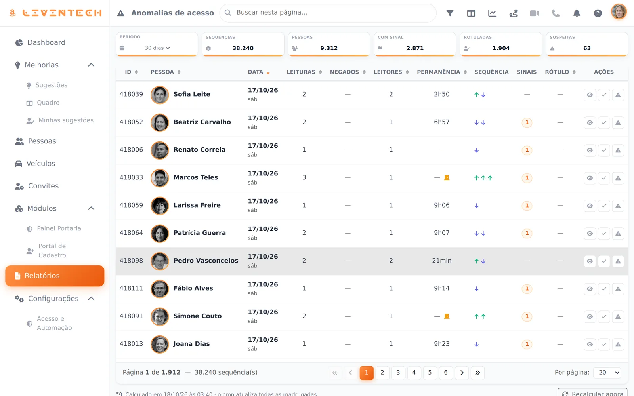View details for Beatriz Carvalho row
Viewport: 634px width, 396px height.
590,122
